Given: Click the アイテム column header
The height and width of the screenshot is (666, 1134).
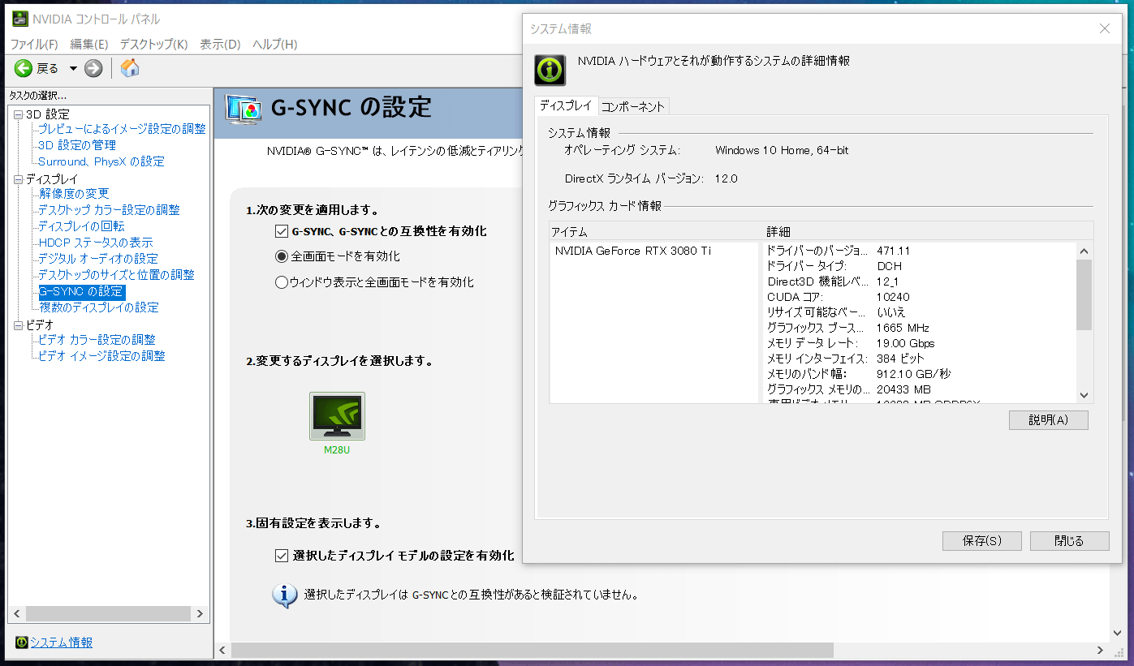Looking at the screenshot, I should tap(656, 232).
